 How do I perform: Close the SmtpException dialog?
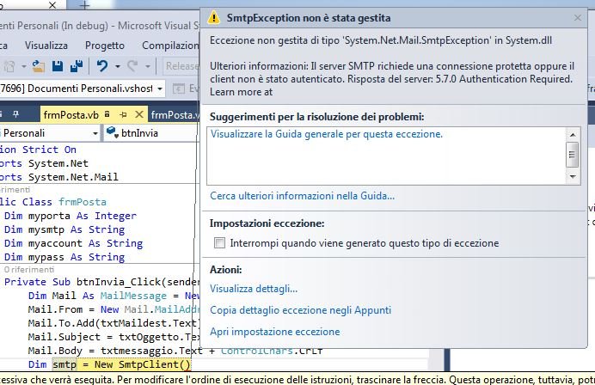(x=578, y=18)
